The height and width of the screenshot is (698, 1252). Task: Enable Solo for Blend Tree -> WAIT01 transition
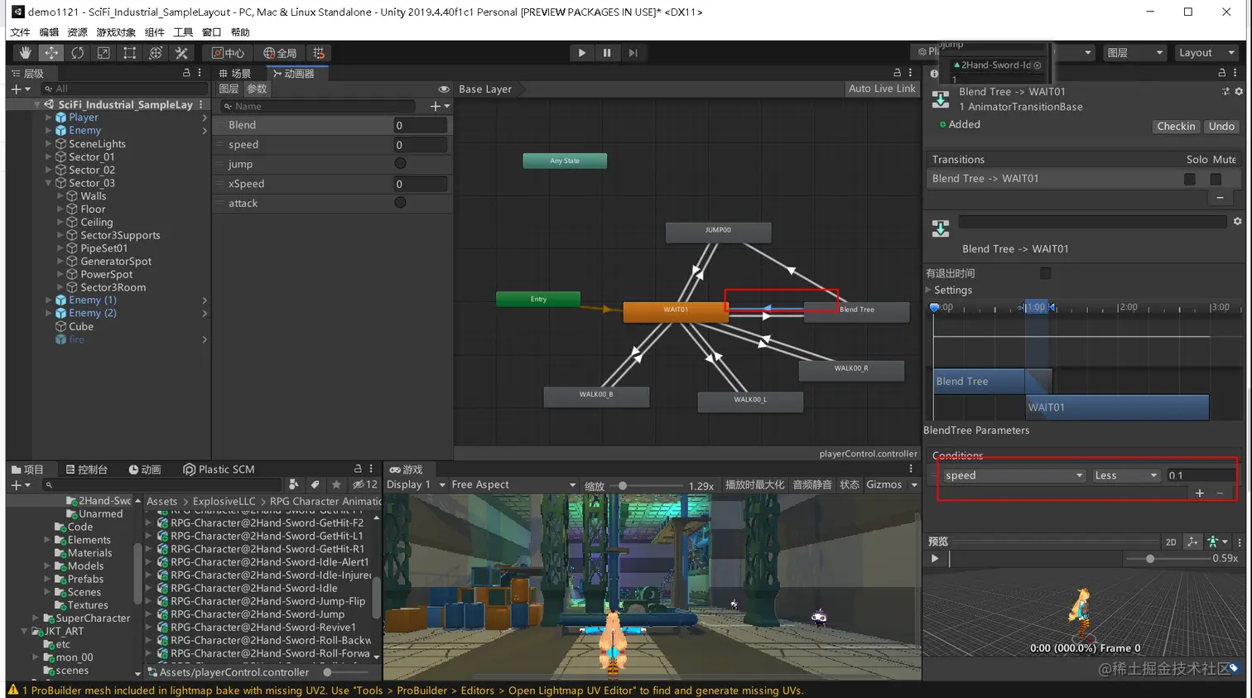[x=1190, y=179]
